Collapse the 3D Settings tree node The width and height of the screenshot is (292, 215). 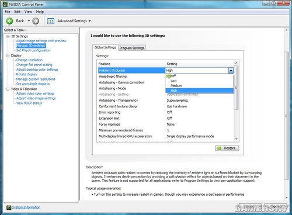coord(8,36)
